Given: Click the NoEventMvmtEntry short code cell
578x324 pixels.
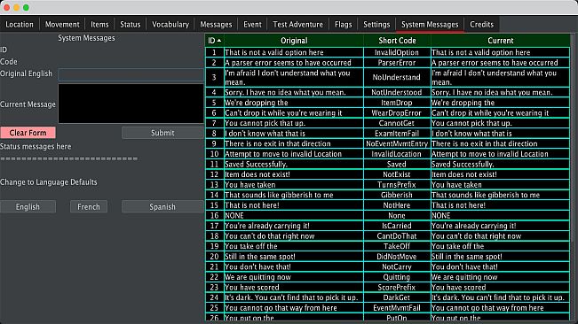Looking at the screenshot, I should pos(397,143).
